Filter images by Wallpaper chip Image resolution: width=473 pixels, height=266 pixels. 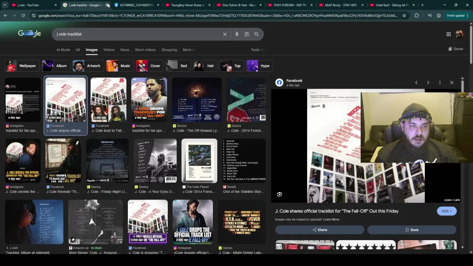coord(22,66)
